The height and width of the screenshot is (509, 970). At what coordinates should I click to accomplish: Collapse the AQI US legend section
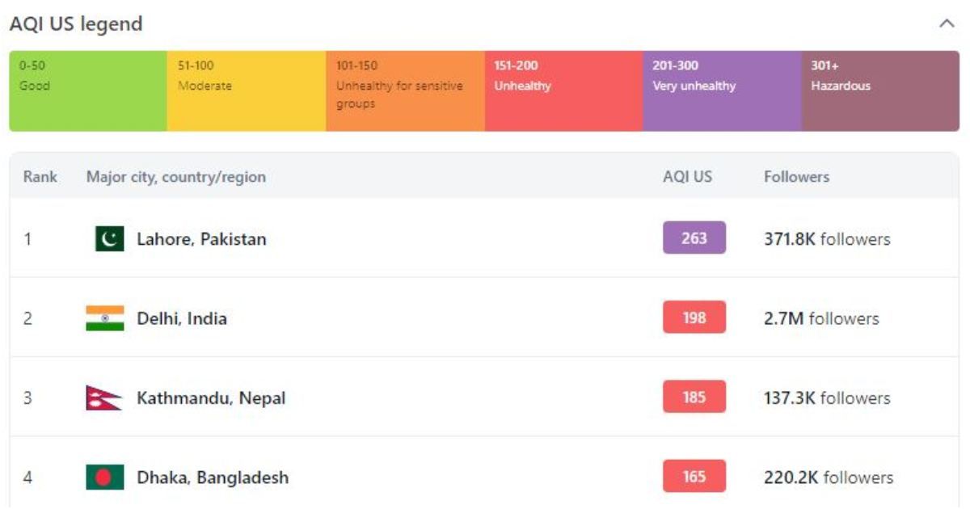[x=947, y=24]
